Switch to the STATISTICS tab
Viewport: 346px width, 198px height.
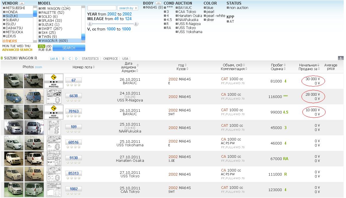pyautogui.click(x=90, y=59)
